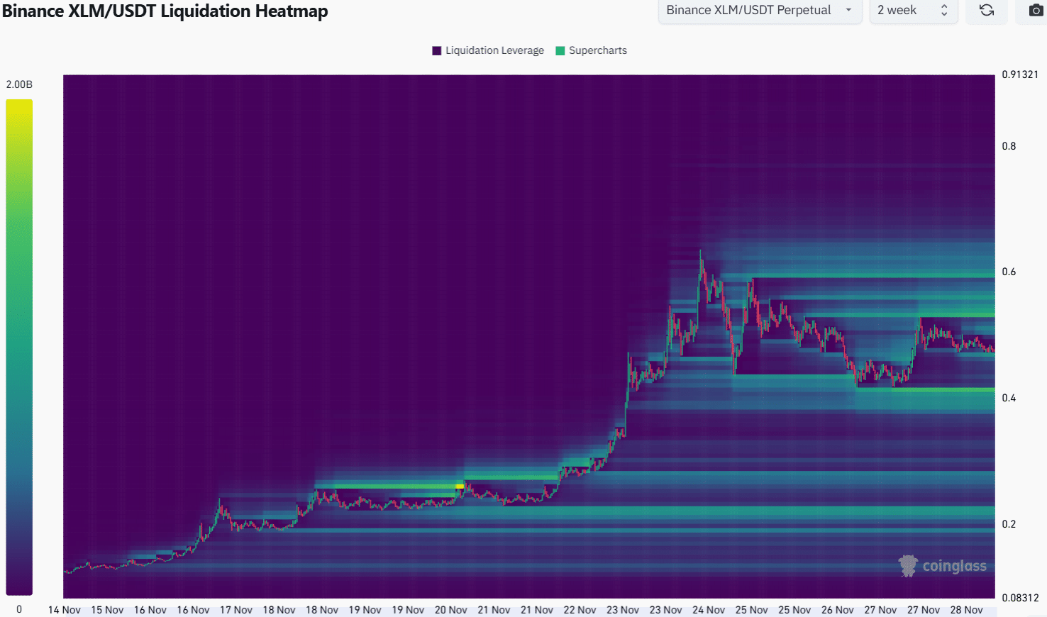Click the 22 Nov date axis label
Screen dimensions: 1047x617
coord(580,610)
